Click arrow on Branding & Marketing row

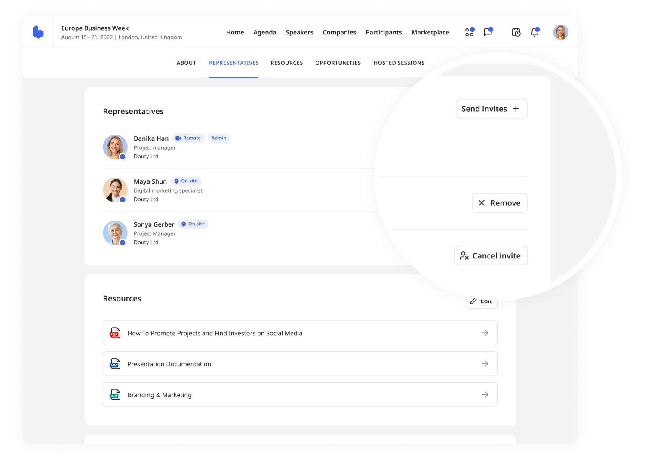(485, 395)
